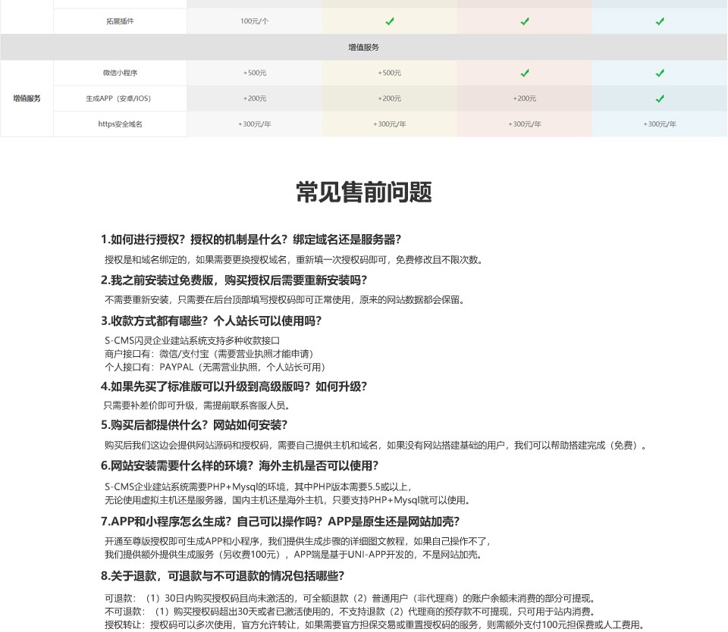Image resolution: width=728 pixels, height=632 pixels.
Task: Click the 常见售前问题 heading
Action: click(x=364, y=192)
